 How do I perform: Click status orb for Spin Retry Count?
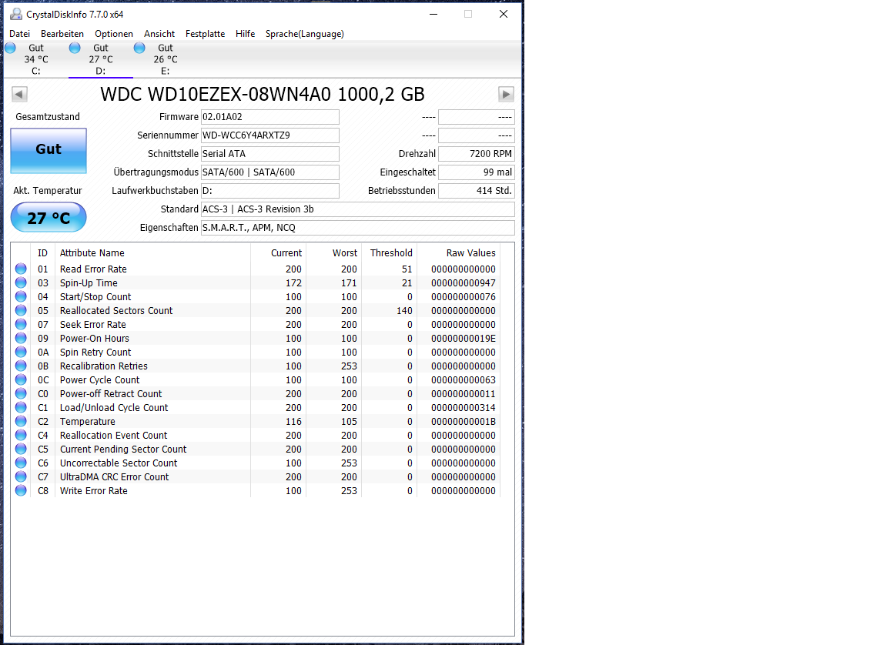21,352
